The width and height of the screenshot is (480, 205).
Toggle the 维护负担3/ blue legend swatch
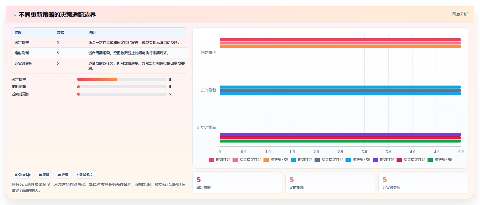[x=348, y=160]
